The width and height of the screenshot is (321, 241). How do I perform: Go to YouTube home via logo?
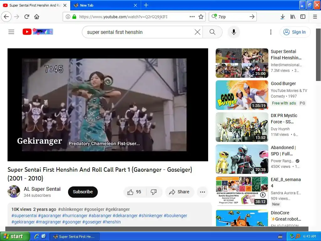pyautogui.click(x=38, y=32)
